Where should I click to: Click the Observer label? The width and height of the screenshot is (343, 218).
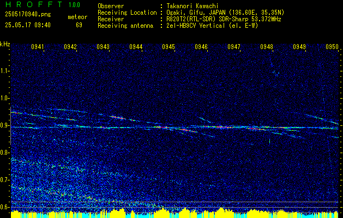[x=111, y=6]
